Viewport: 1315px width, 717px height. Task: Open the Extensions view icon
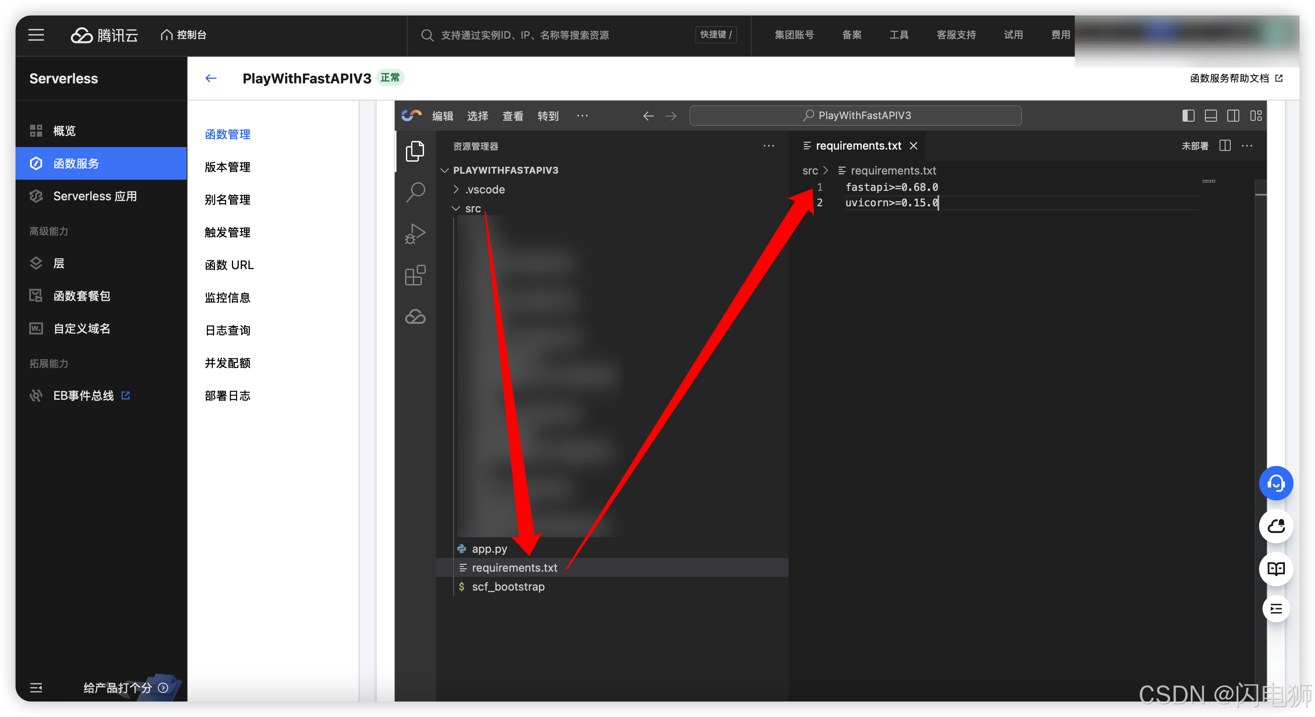pyautogui.click(x=415, y=276)
